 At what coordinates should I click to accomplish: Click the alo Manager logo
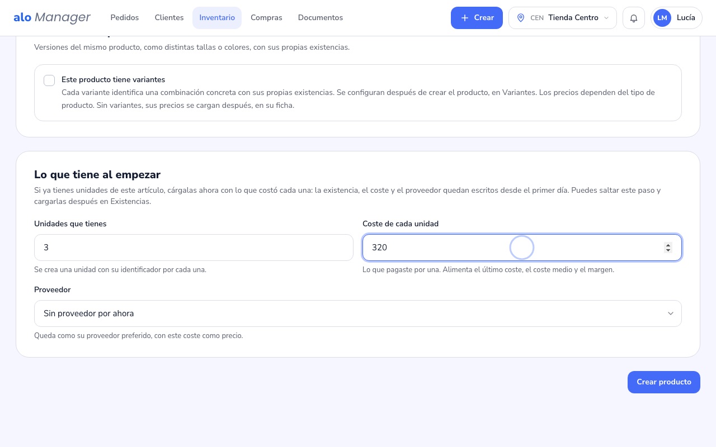[52, 18]
